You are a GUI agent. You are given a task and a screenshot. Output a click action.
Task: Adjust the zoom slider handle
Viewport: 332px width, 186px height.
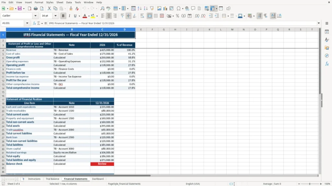(x=310, y=184)
